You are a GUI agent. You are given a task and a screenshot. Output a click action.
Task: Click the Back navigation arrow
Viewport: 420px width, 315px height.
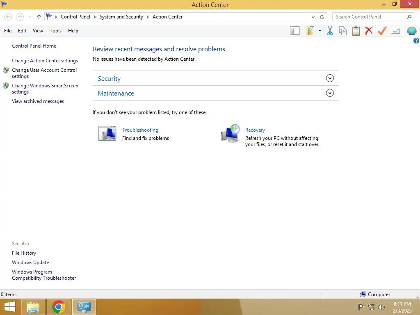tap(8, 17)
